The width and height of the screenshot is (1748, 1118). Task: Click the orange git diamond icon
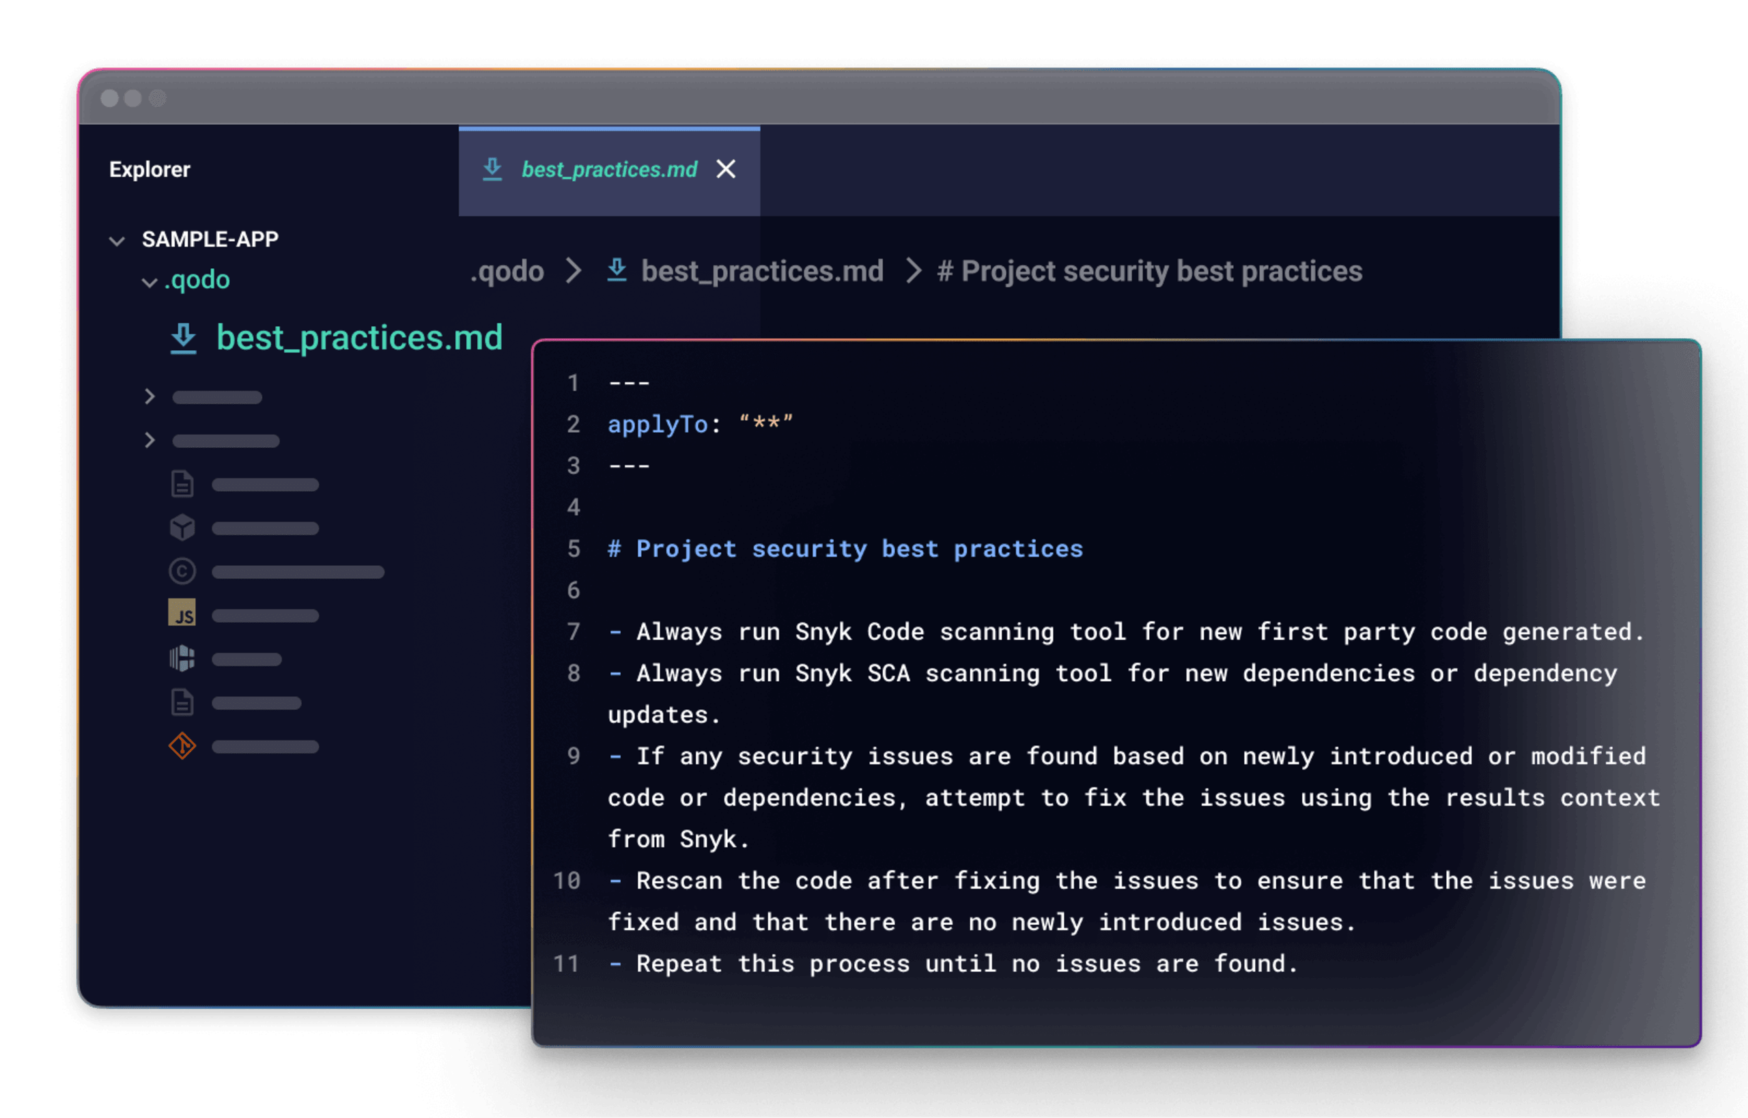182,745
